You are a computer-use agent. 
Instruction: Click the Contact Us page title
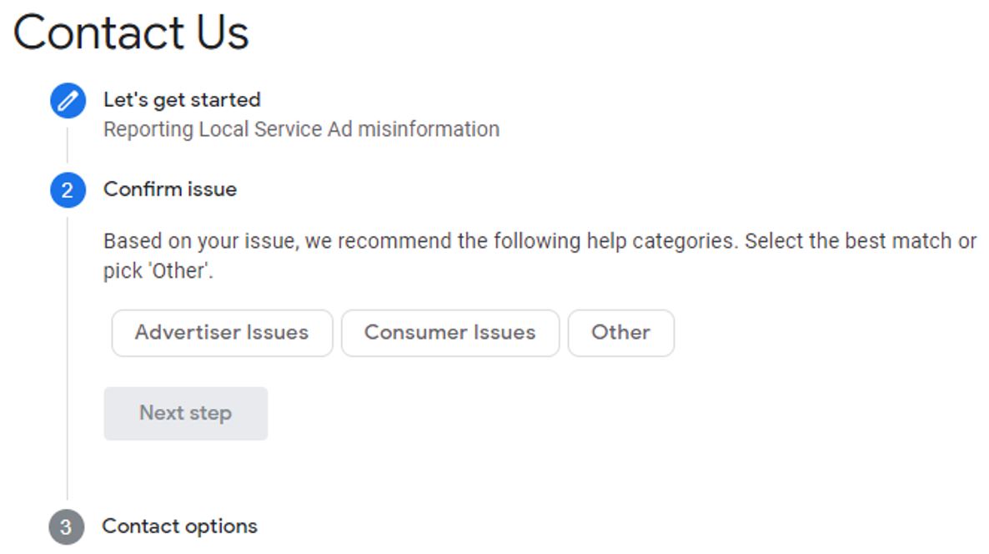click(131, 33)
